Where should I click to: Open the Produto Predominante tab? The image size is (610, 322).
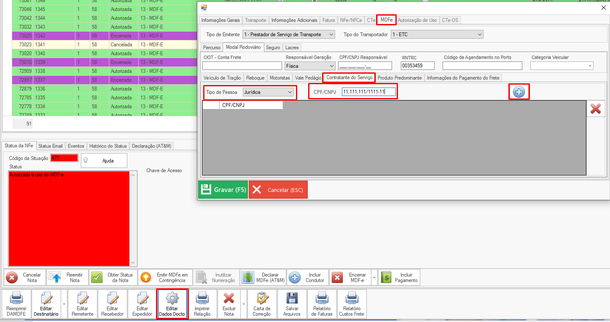399,78
